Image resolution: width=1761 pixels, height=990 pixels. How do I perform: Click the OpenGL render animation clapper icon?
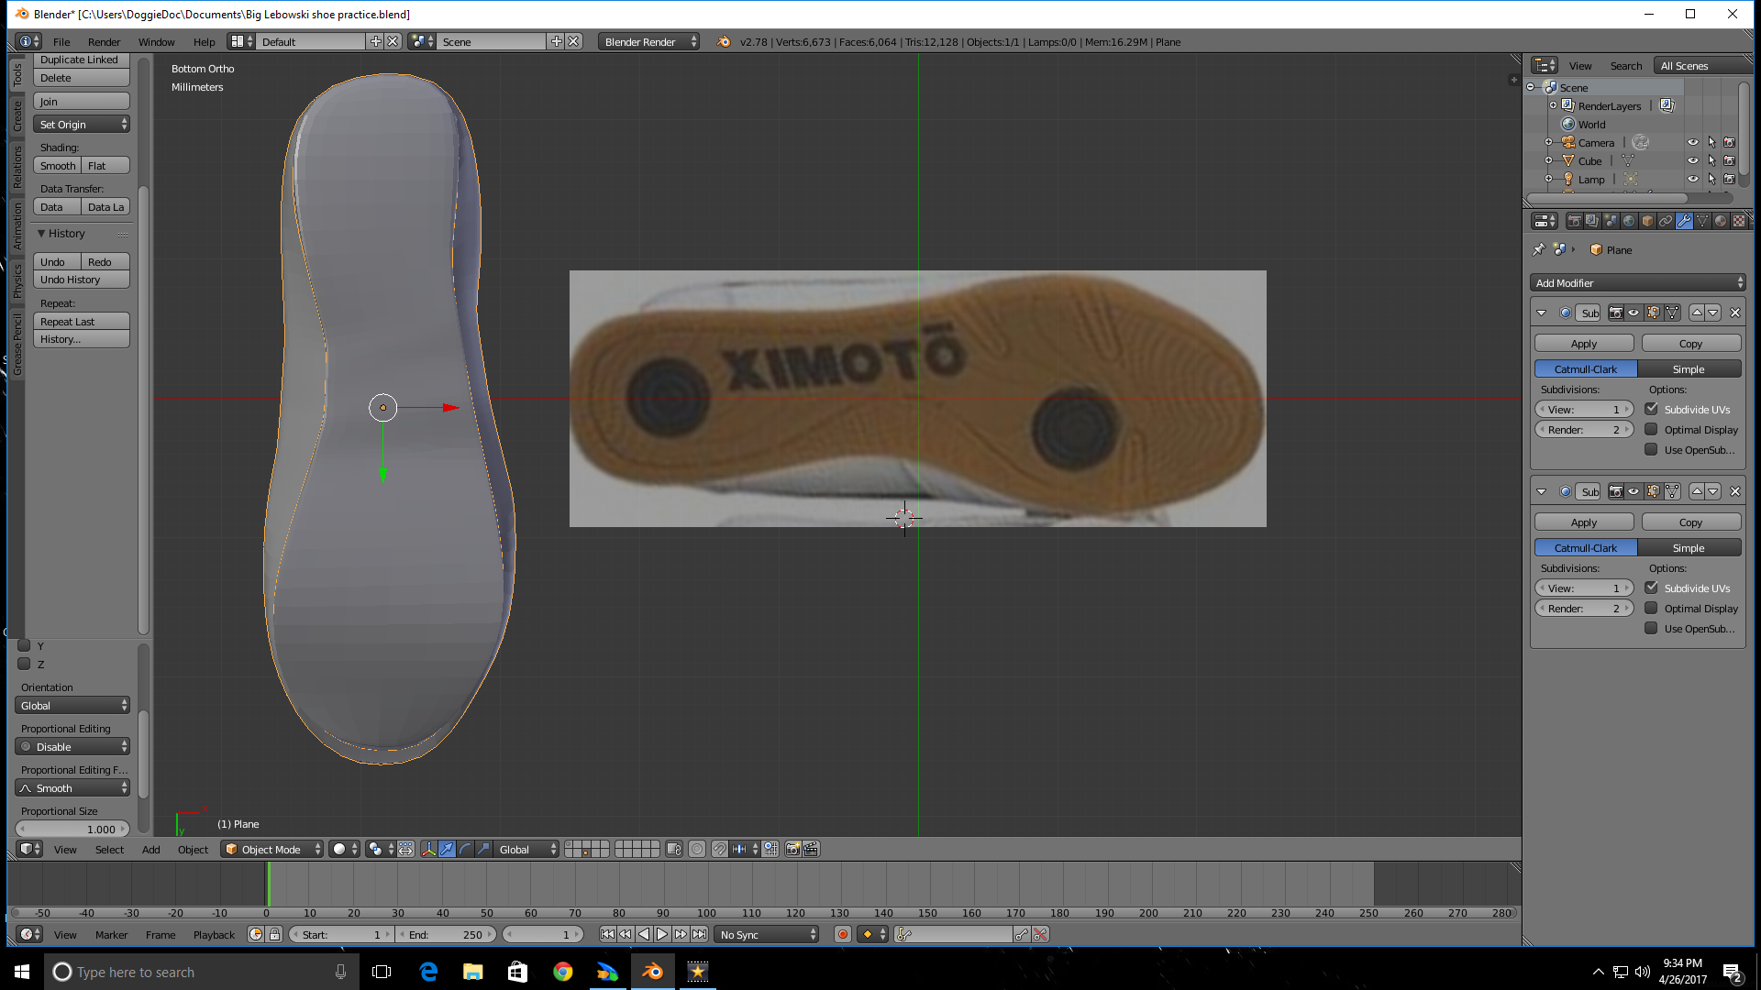click(811, 849)
